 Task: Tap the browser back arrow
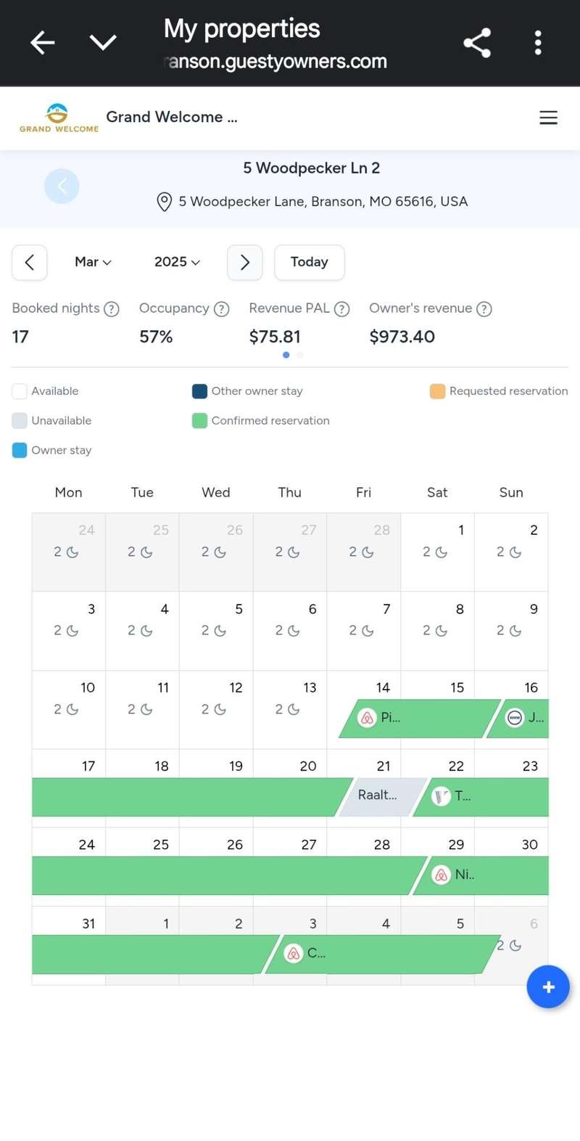(42, 43)
